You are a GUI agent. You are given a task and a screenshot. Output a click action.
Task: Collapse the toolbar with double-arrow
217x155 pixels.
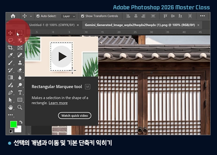[7, 22]
